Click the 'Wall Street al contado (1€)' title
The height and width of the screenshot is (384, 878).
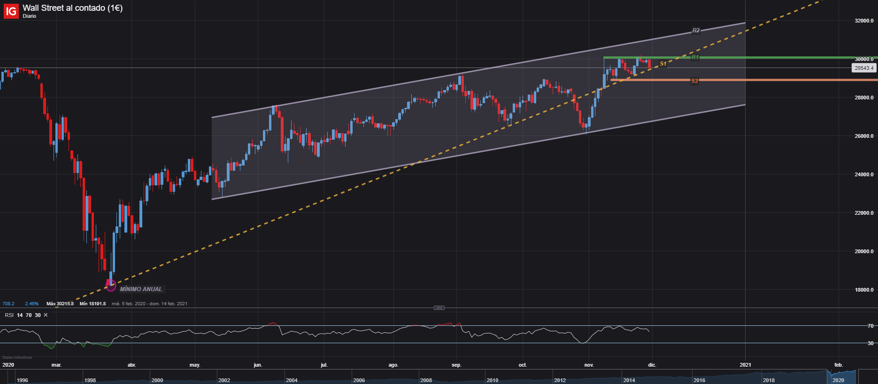click(73, 8)
